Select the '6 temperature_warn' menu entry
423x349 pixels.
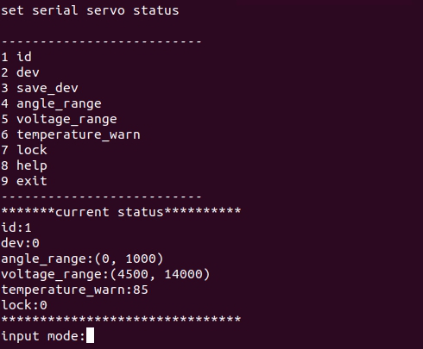click(x=71, y=134)
